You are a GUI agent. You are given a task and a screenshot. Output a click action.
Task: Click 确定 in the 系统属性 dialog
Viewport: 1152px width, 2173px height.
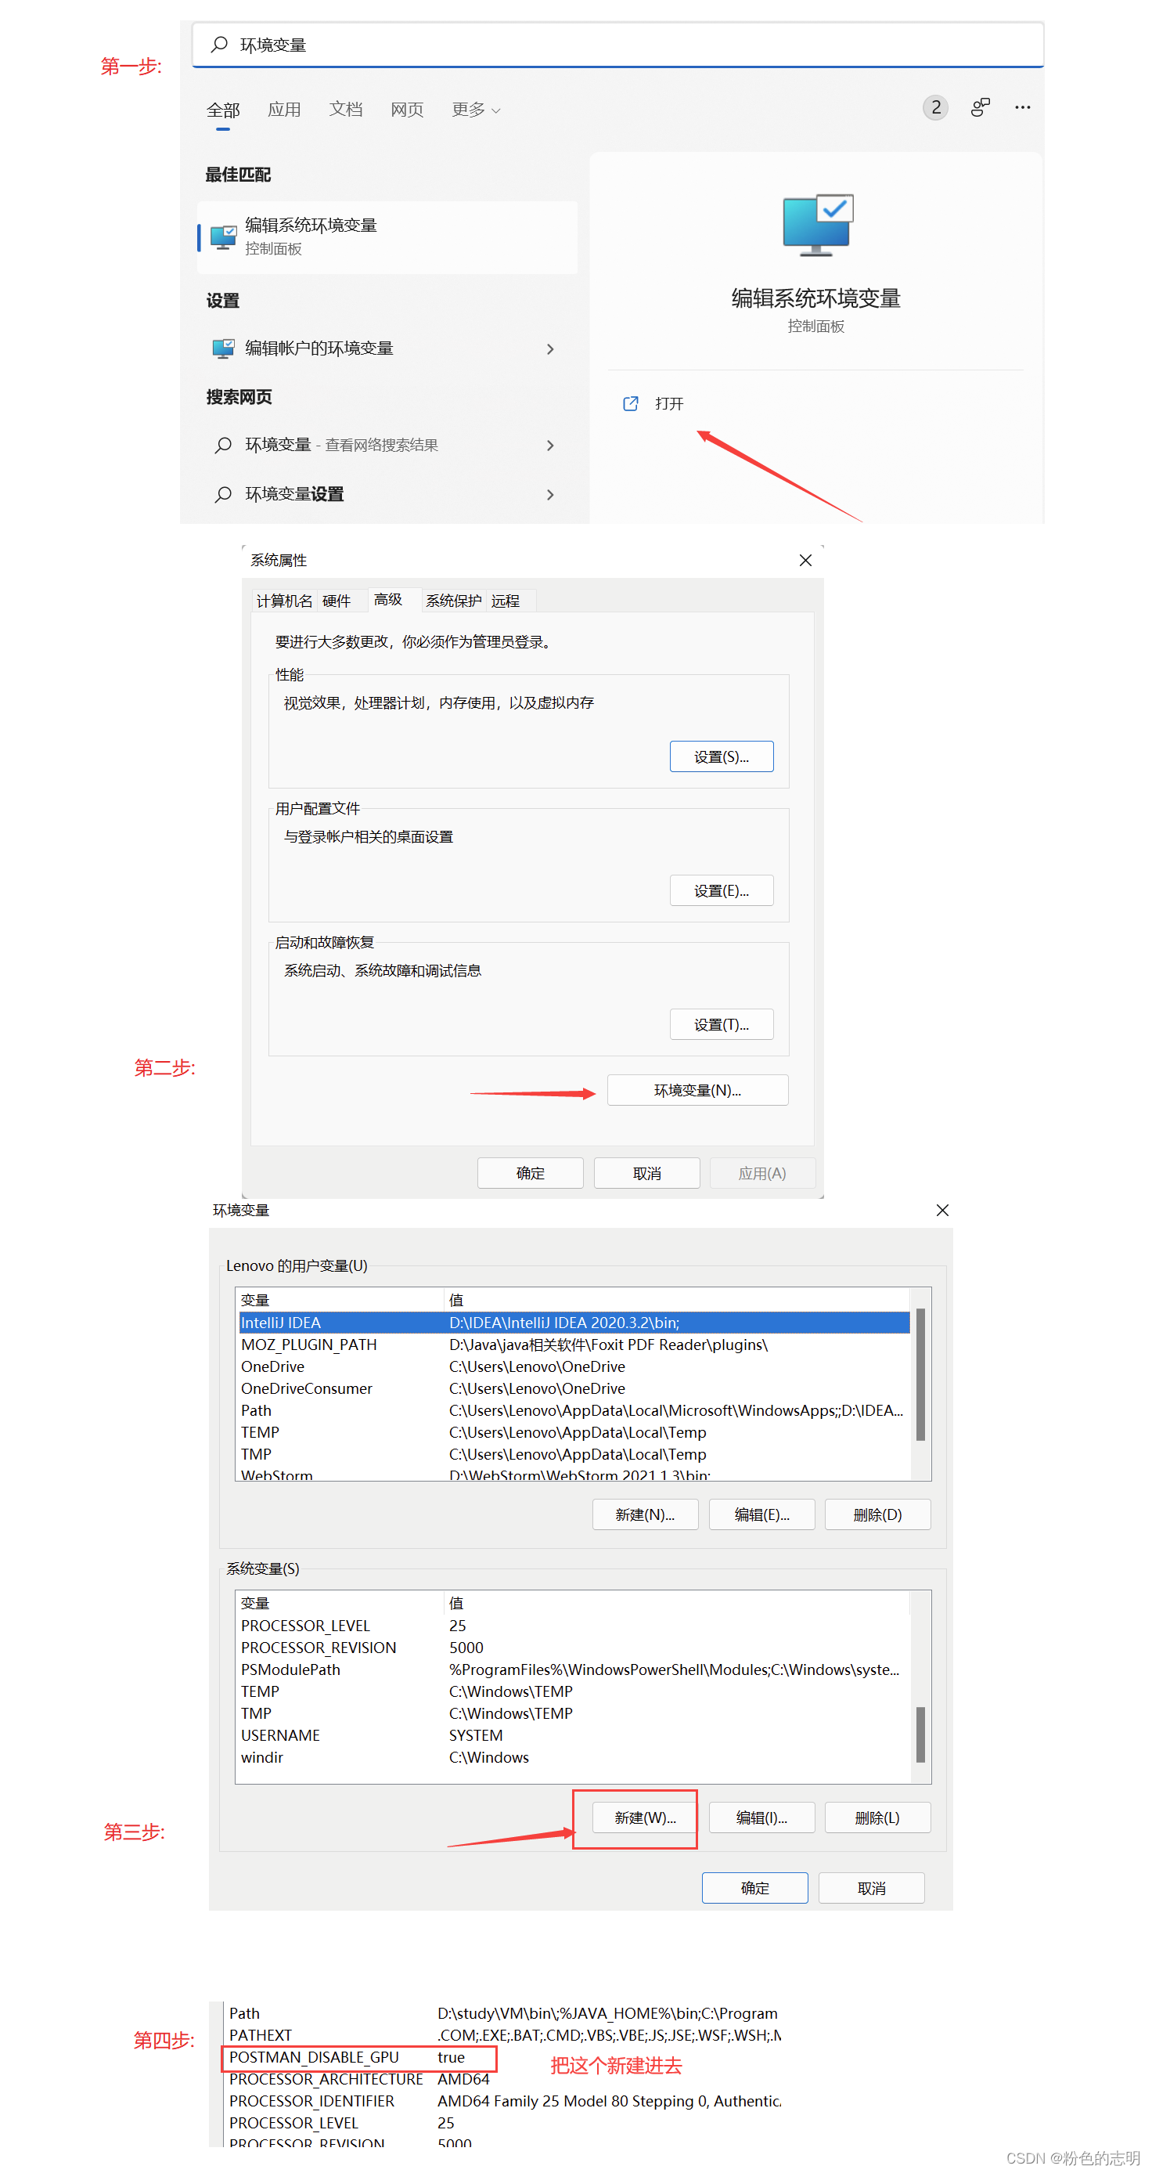pos(530,1173)
